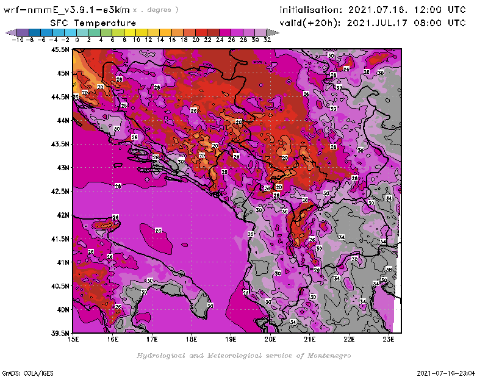Click the 43.5N latitude axis label
488x377 pixels.
pyautogui.click(x=60, y=144)
